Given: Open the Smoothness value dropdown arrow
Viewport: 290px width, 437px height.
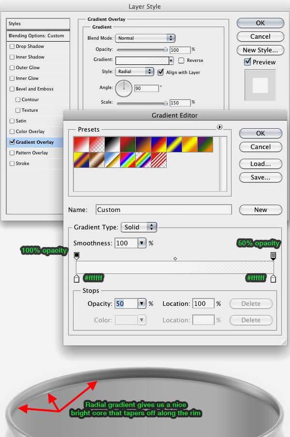Looking at the screenshot, I should 142,243.
